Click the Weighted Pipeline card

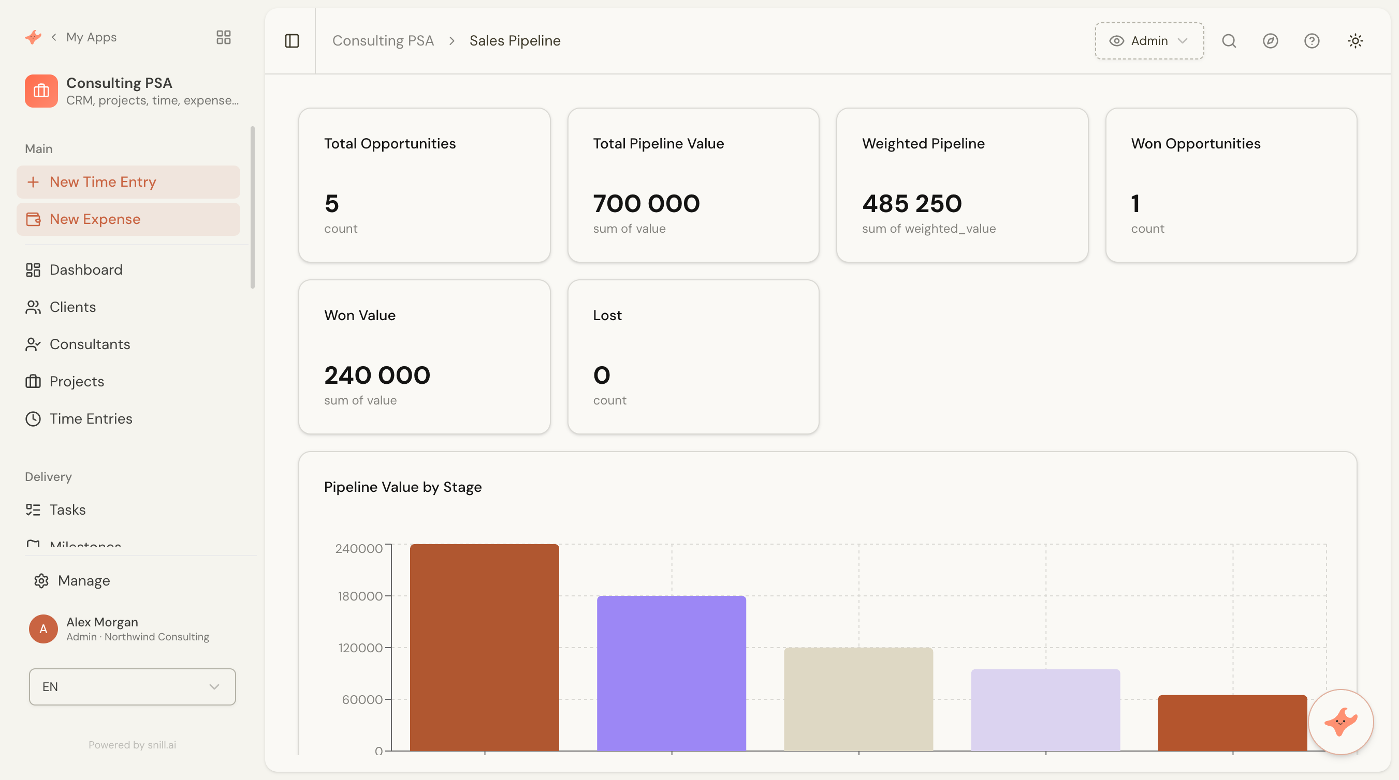click(x=963, y=185)
